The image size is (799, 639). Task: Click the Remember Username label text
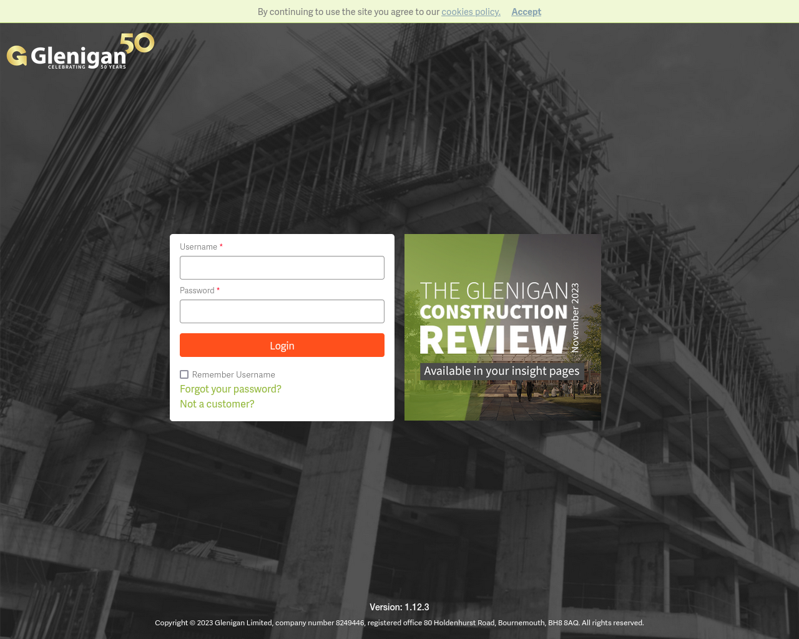(x=233, y=374)
